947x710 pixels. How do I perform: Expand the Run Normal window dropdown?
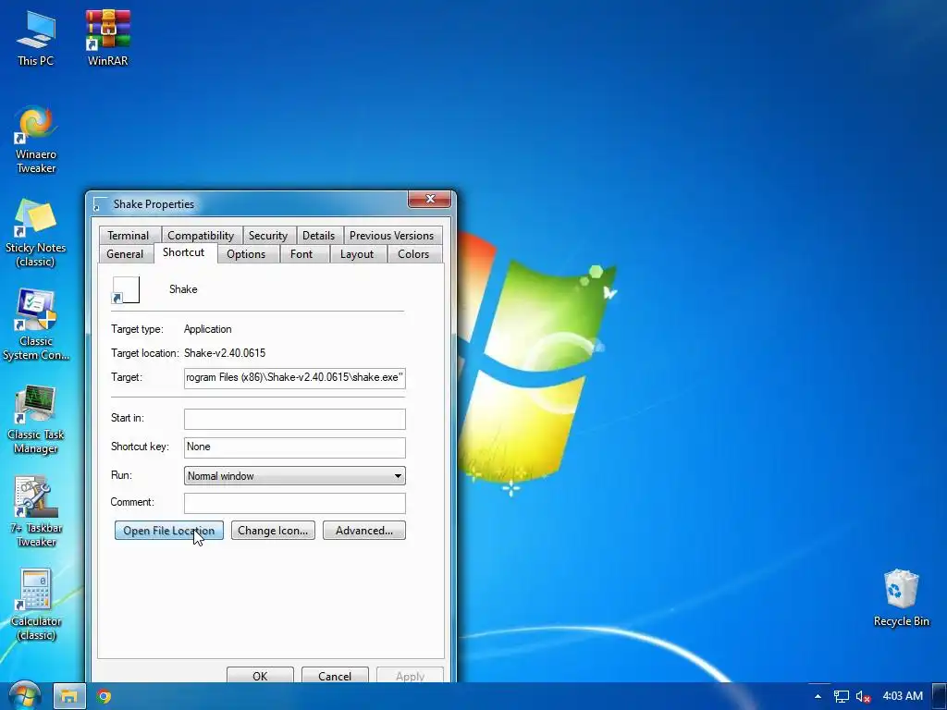coord(295,476)
